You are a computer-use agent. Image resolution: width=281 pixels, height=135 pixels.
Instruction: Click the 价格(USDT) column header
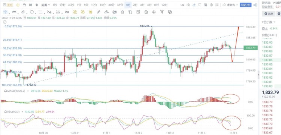[x=269, y=35]
